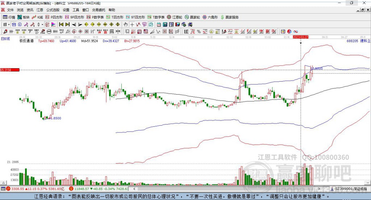The image size is (371, 200).
Task: Click the colored grid table icon
Action: (x=283, y=32)
